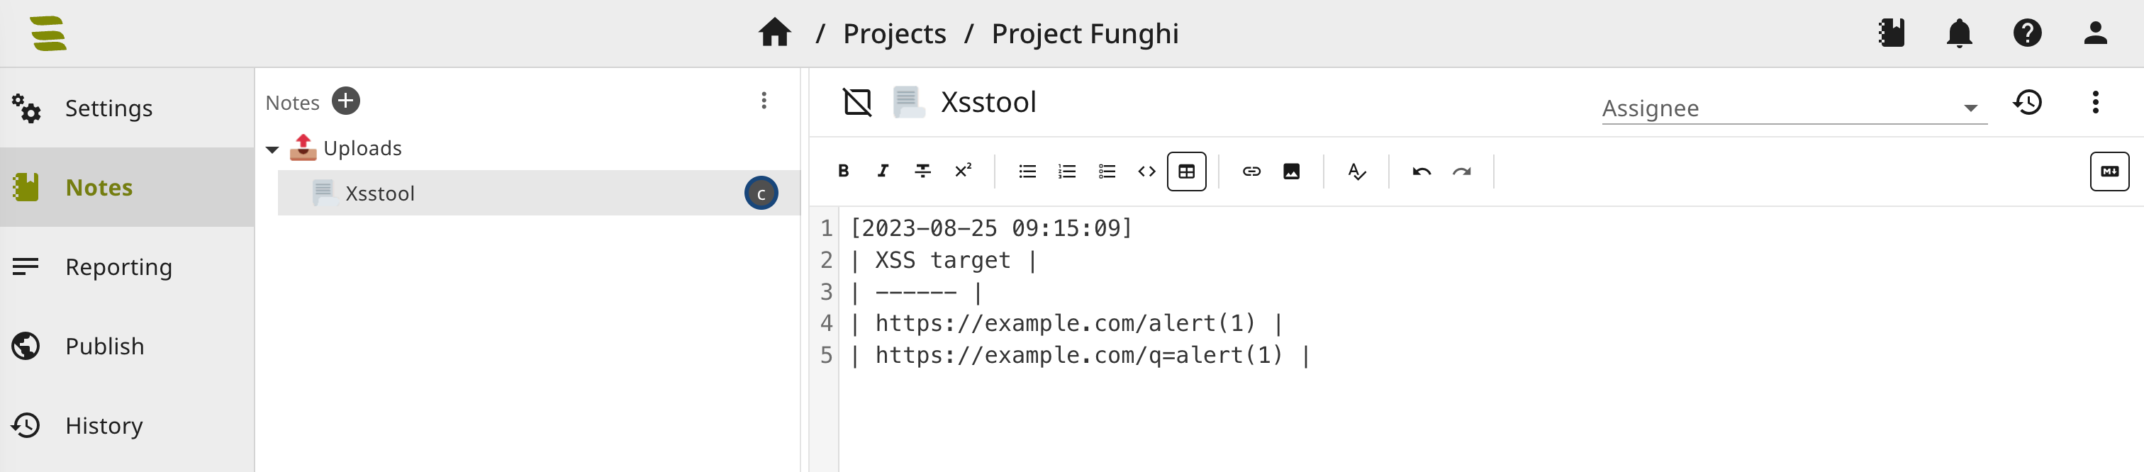This screenshot has height=472, width=2144.
Task: Apply italic formatting
Action: [x=883, y=171]
